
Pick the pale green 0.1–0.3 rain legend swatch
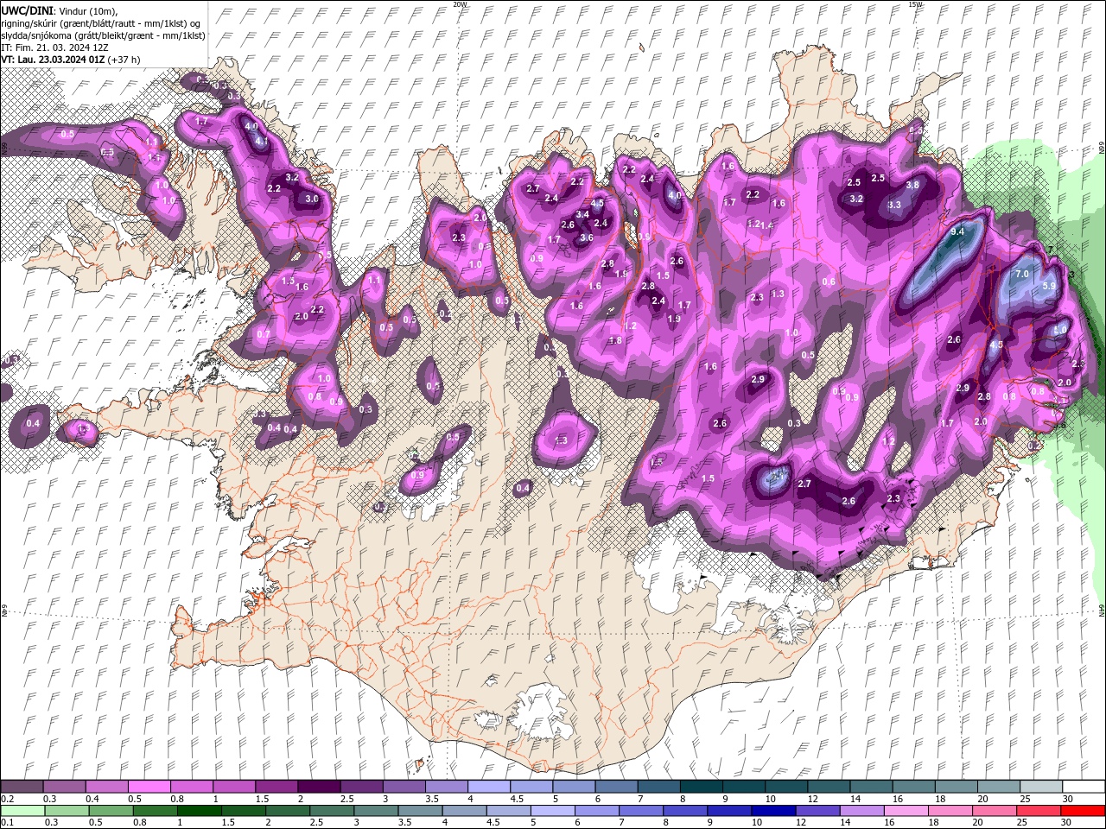[22, 811]
